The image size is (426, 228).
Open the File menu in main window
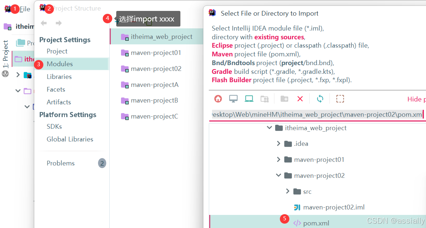(x=25, y=9)
